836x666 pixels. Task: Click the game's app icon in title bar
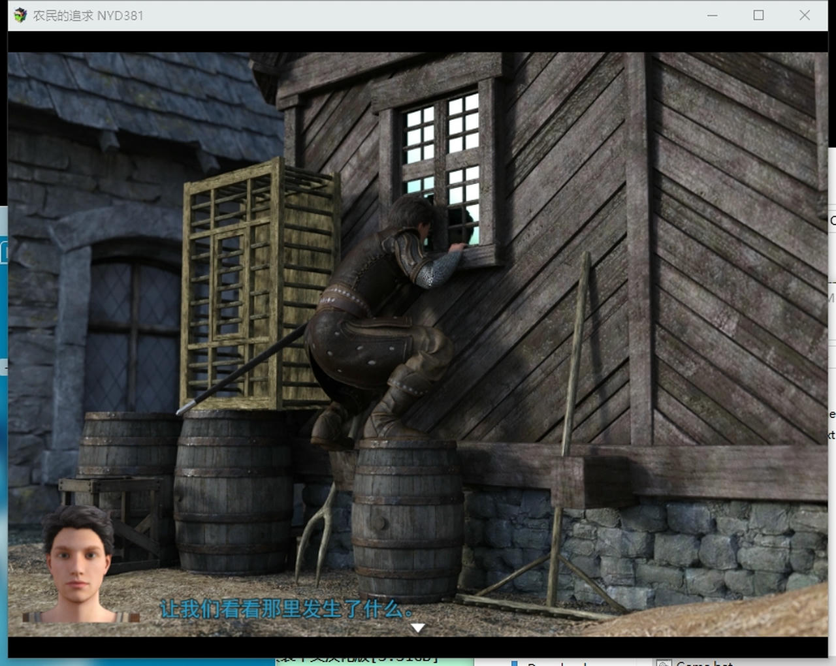pos(20,15)
